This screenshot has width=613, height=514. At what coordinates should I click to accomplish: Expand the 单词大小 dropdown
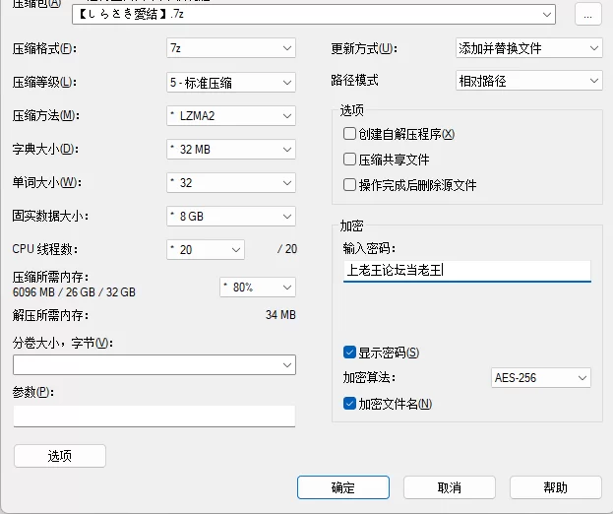[x=231, y=182]
